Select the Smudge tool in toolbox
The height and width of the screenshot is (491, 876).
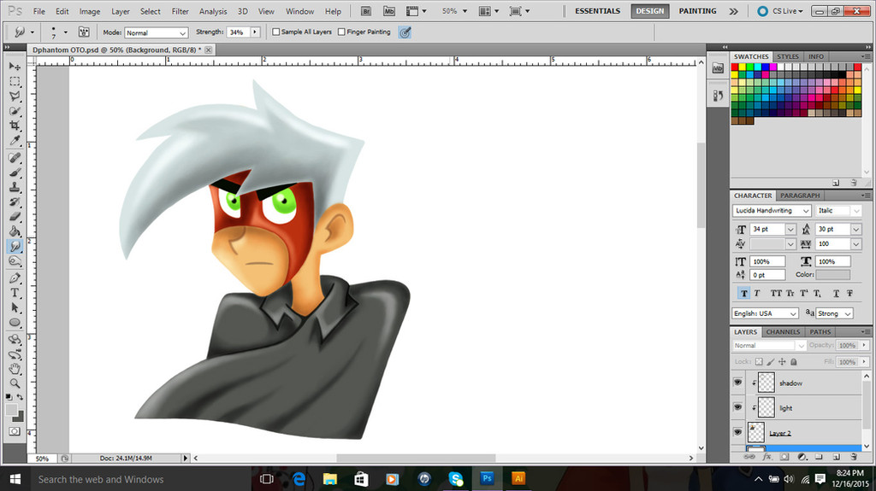(x=15, y=246)
